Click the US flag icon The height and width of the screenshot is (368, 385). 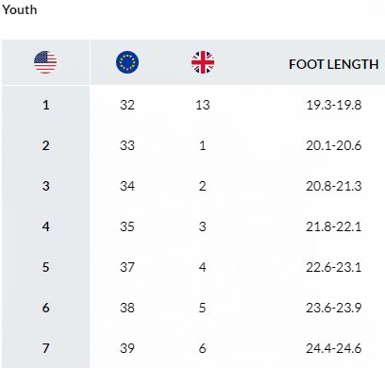(45, 62)
